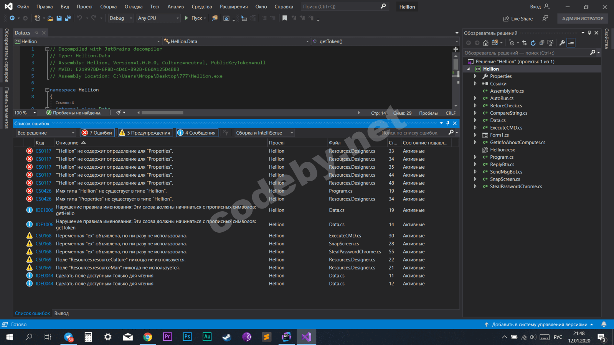Click the feedback icon next to Live Share
Screen dimensions: 614x345
coord(545,18)
